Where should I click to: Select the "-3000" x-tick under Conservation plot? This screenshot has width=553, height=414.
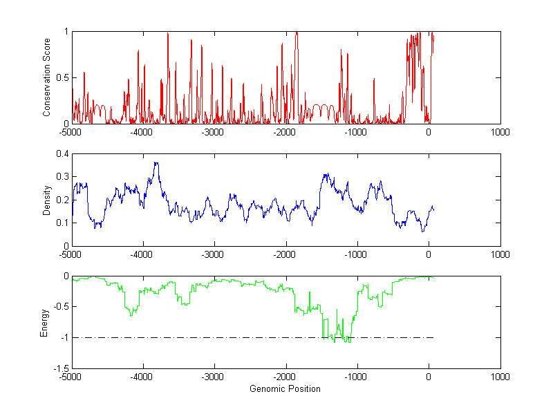point(214,132)
